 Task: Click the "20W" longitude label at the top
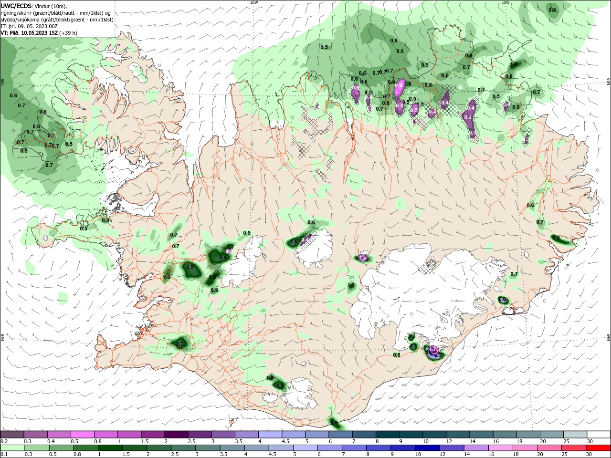click(254, 2)
